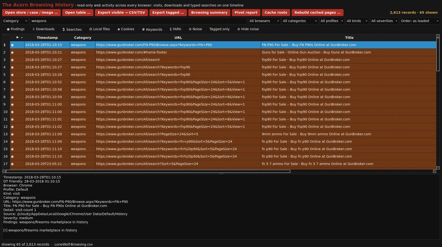Viewport: 442px width, 247px height.
Task: Click the finding marker icon in row 5
Action: (x=12, y=75)
